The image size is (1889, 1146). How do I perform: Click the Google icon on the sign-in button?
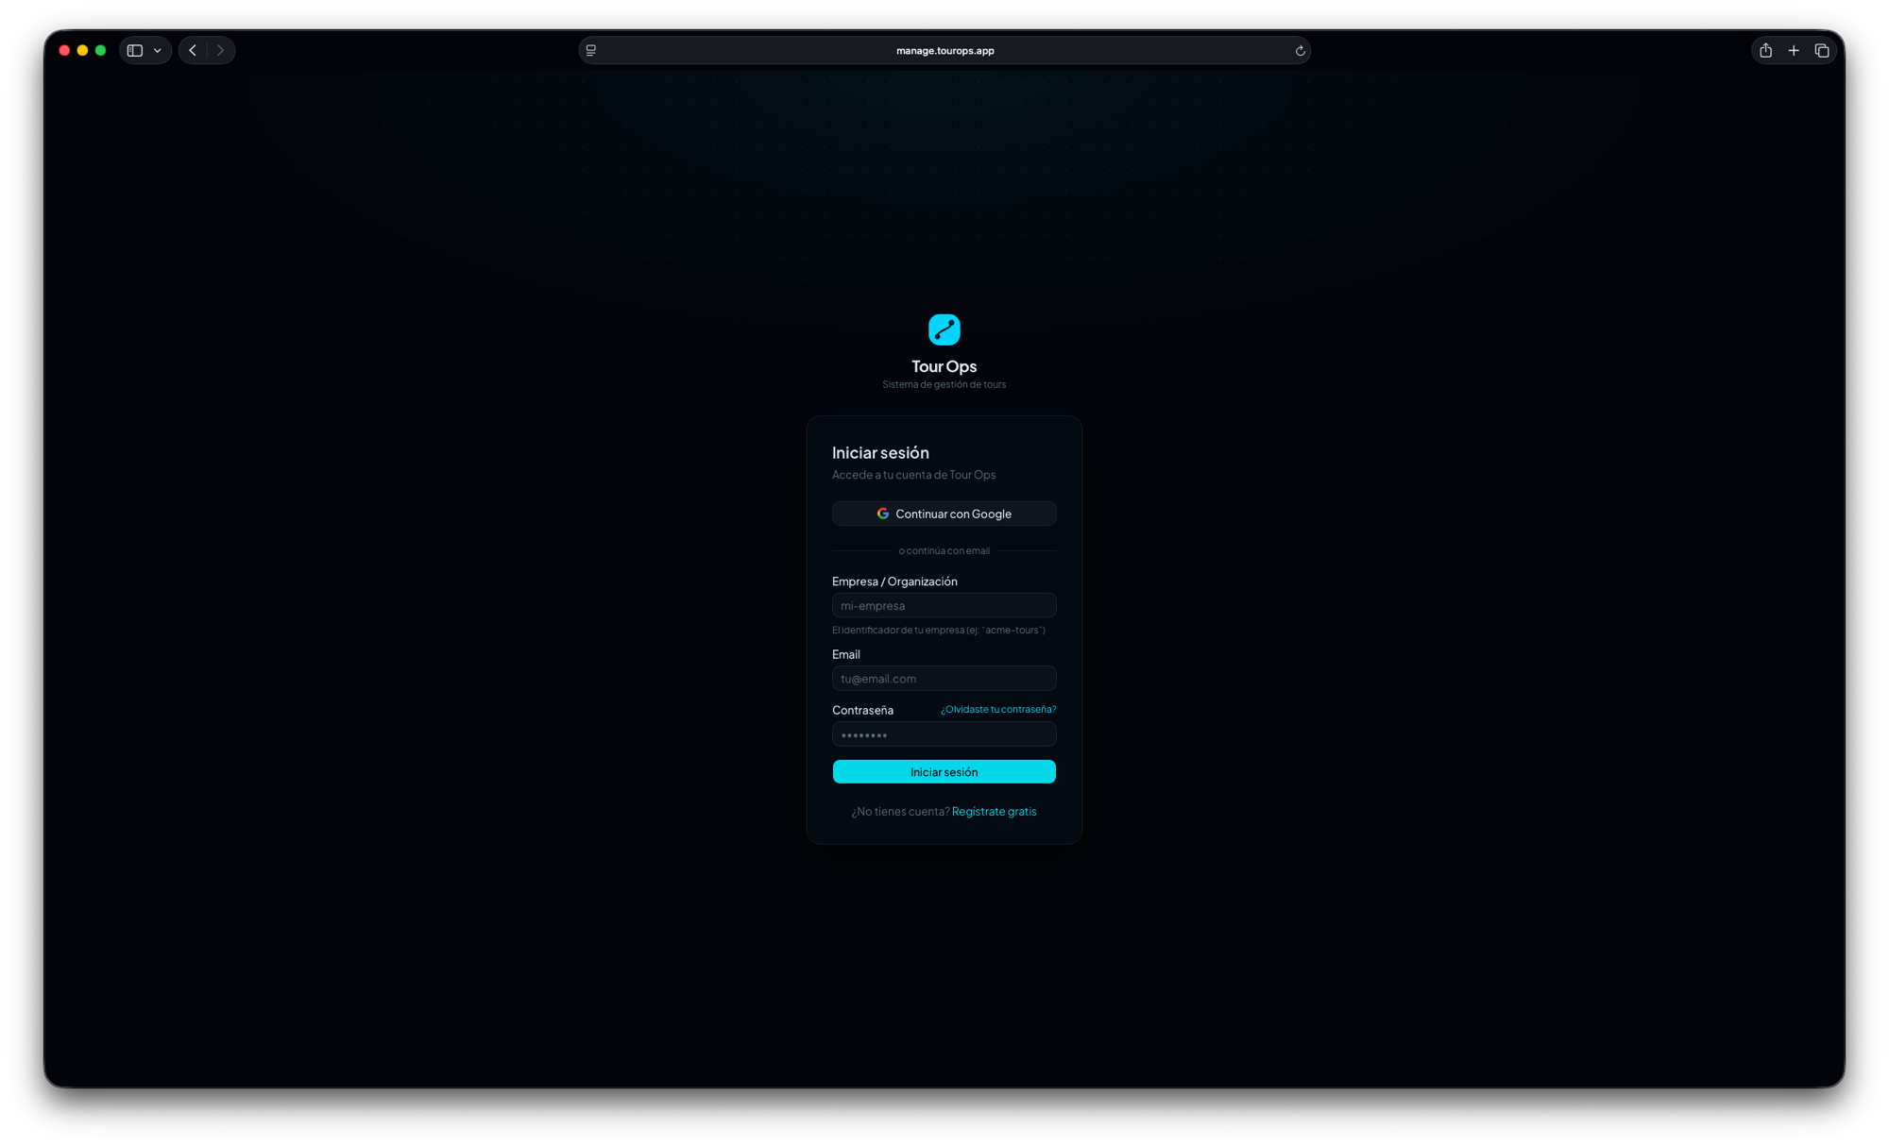point(882,513)
